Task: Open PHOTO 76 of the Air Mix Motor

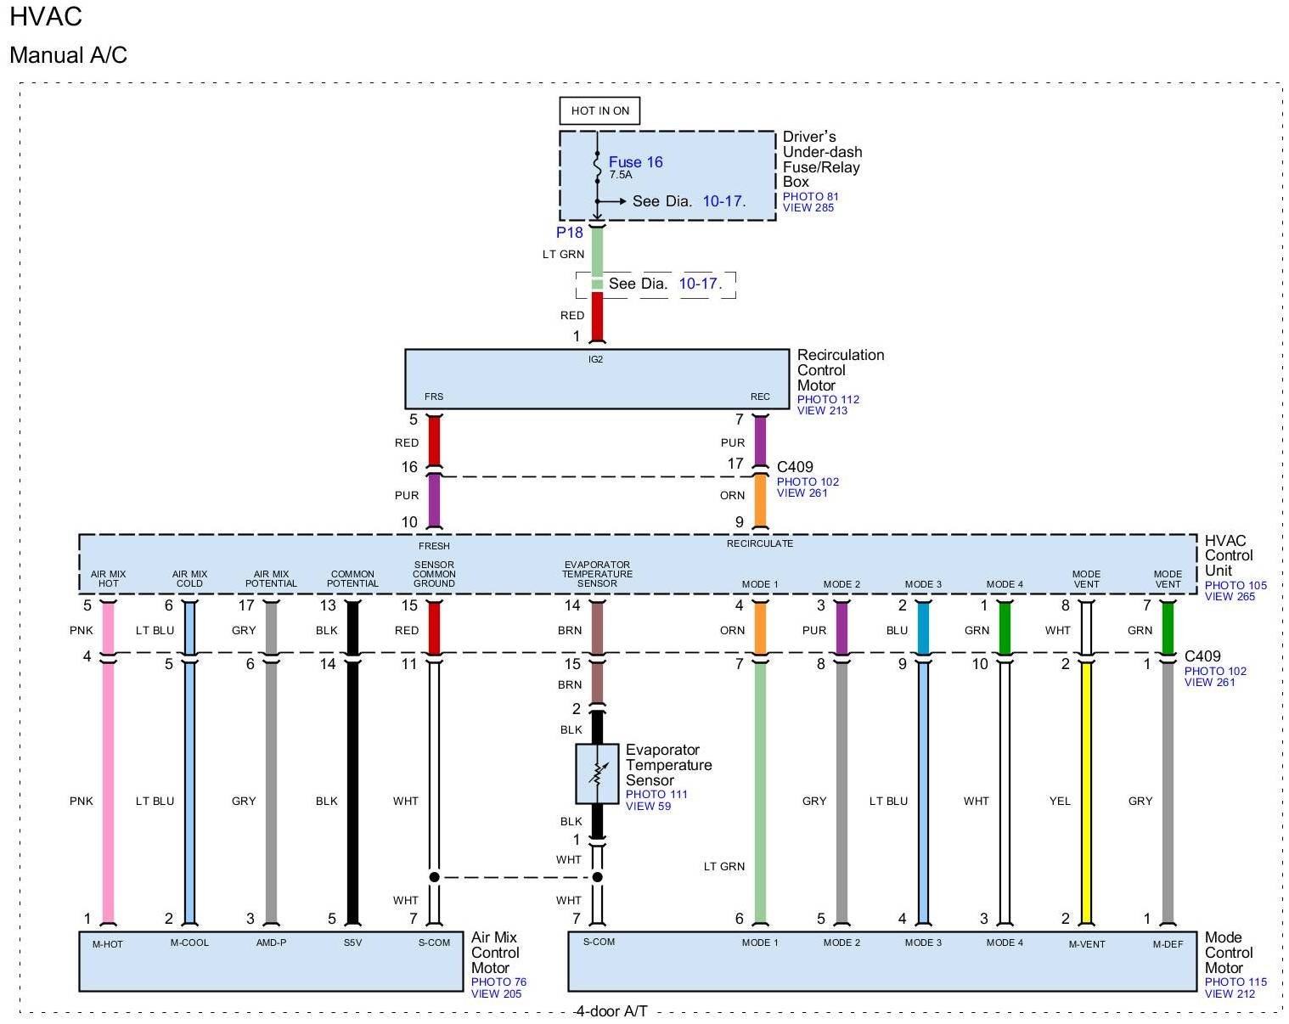Action: (498, 982)
